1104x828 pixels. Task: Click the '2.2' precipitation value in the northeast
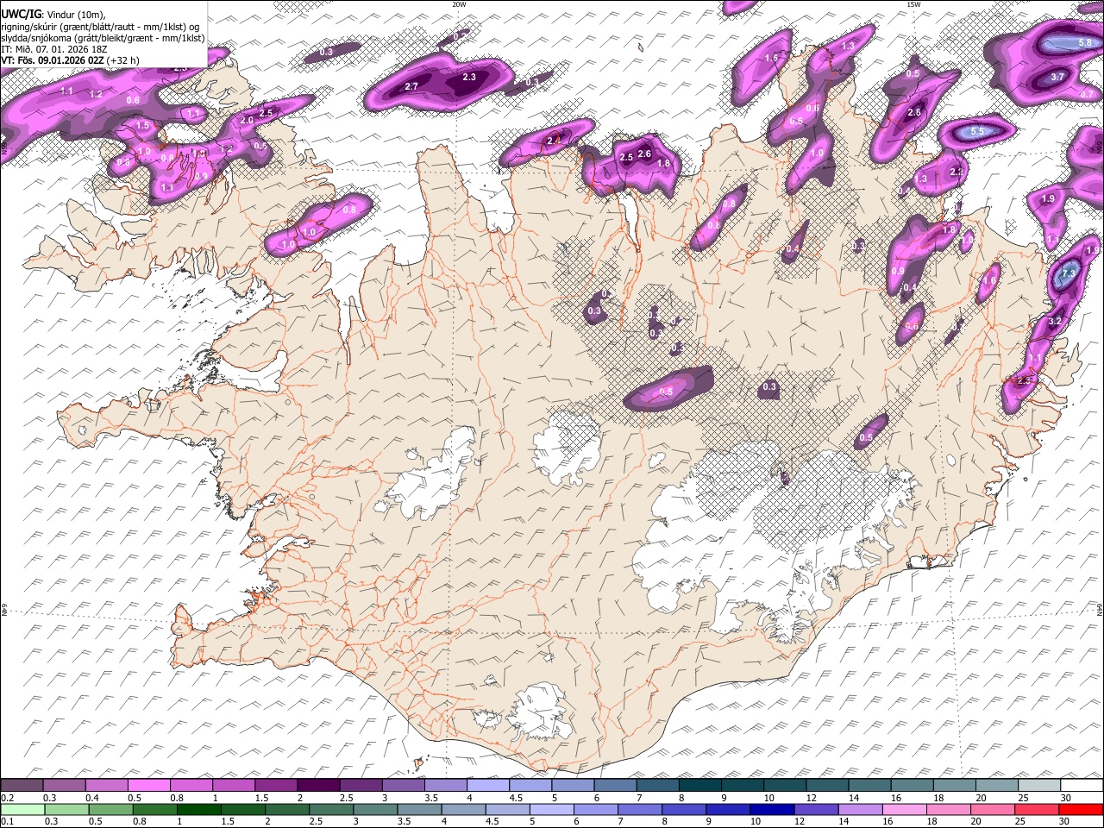957,172
